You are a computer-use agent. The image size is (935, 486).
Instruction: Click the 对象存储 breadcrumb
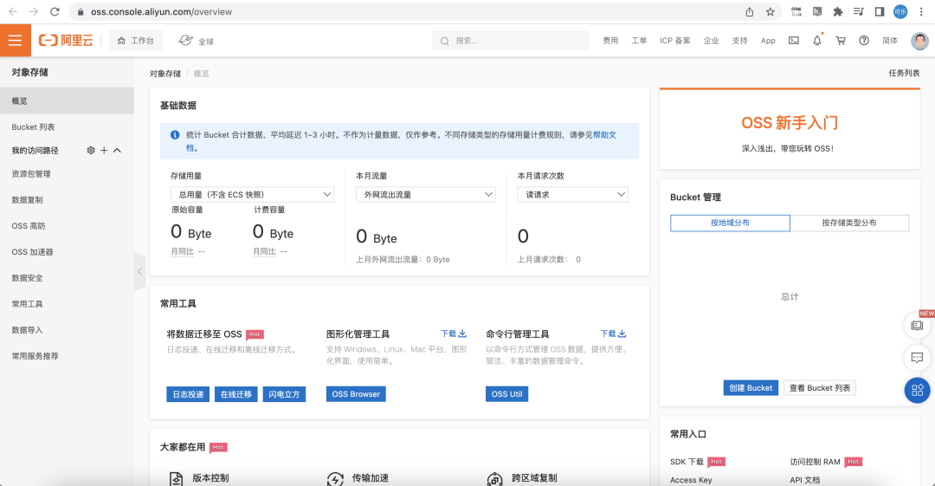point(165,74)
